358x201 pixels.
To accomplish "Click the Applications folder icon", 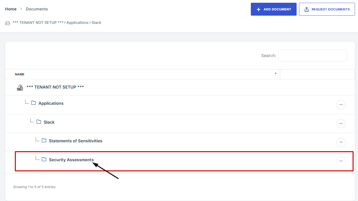I will [34, 103].
